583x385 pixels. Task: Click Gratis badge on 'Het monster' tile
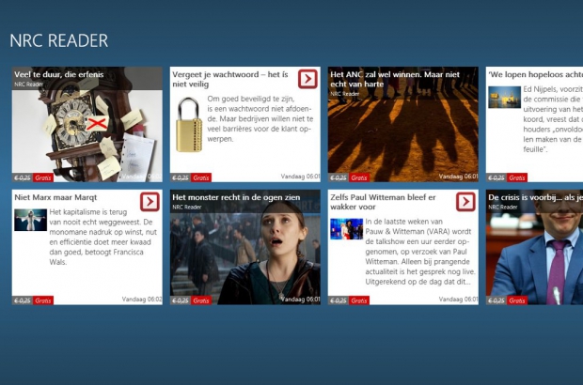tap(201, 300)
